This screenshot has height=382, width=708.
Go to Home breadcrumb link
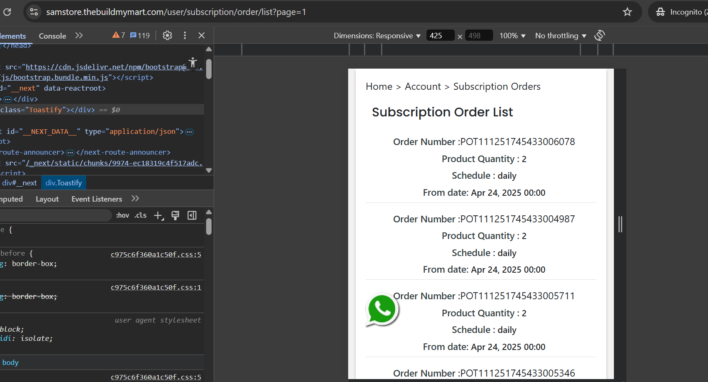pos(379,86)
